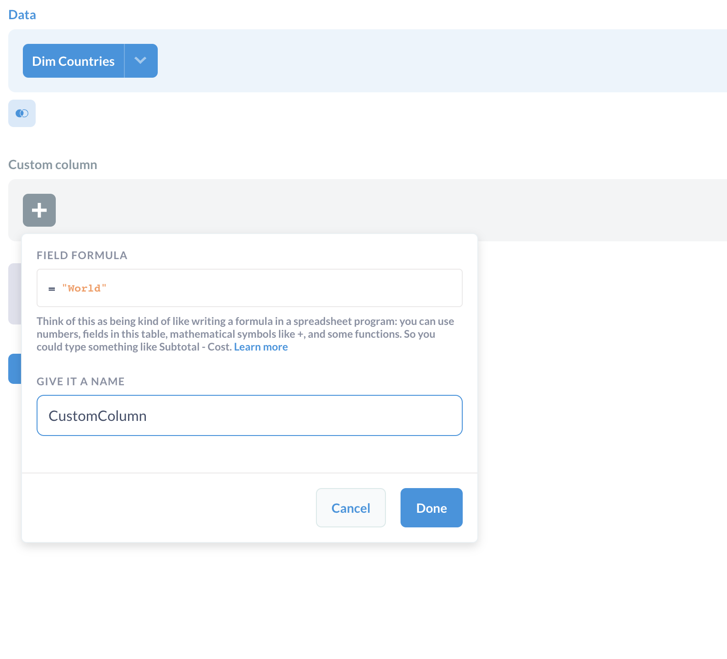Cancel the custom column dialog
This screenshot has height=659, width=727.
click(x=351, y=508)
